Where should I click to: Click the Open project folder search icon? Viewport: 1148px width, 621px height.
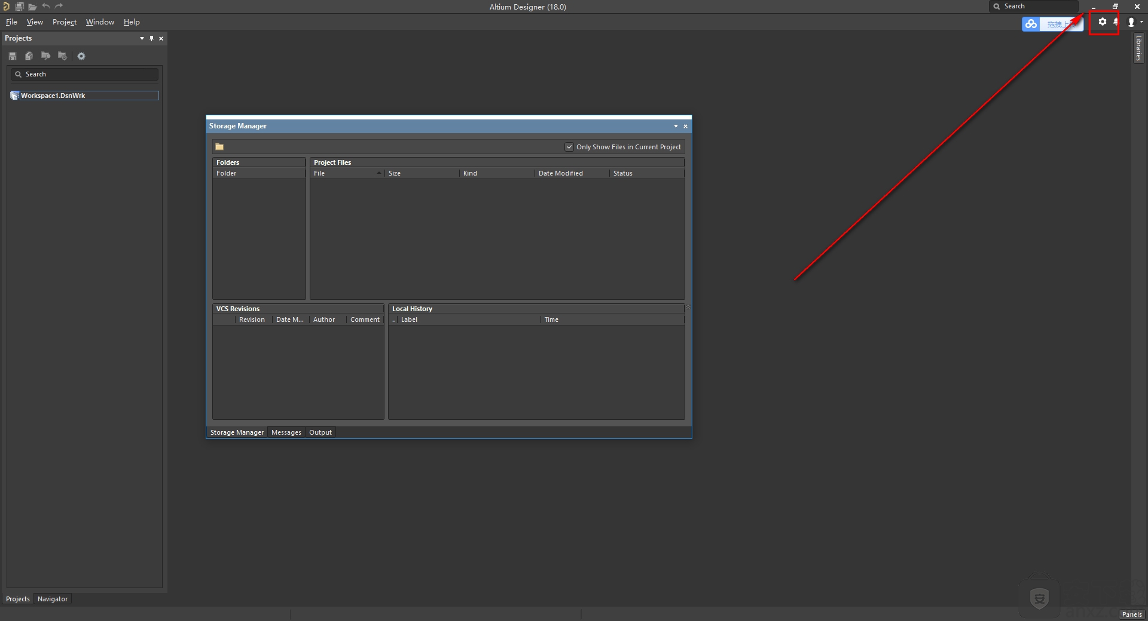click(x=45, y=56)
